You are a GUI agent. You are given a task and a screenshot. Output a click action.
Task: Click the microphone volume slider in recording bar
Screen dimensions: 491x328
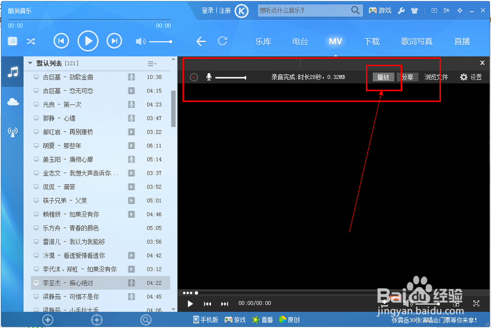coord(230,78)
